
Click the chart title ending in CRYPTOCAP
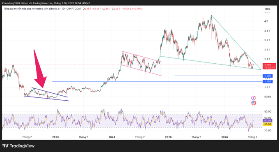42,9
